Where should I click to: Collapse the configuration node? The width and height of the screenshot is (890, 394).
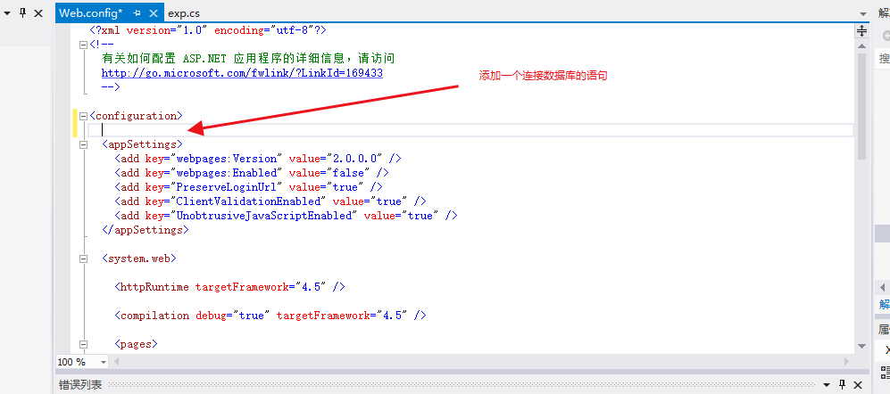pos(84,116)
